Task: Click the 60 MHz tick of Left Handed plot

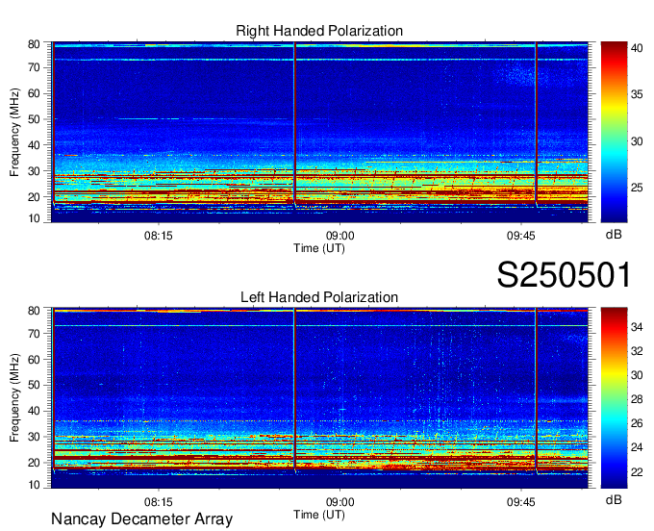Action: [x=34, y=360]
